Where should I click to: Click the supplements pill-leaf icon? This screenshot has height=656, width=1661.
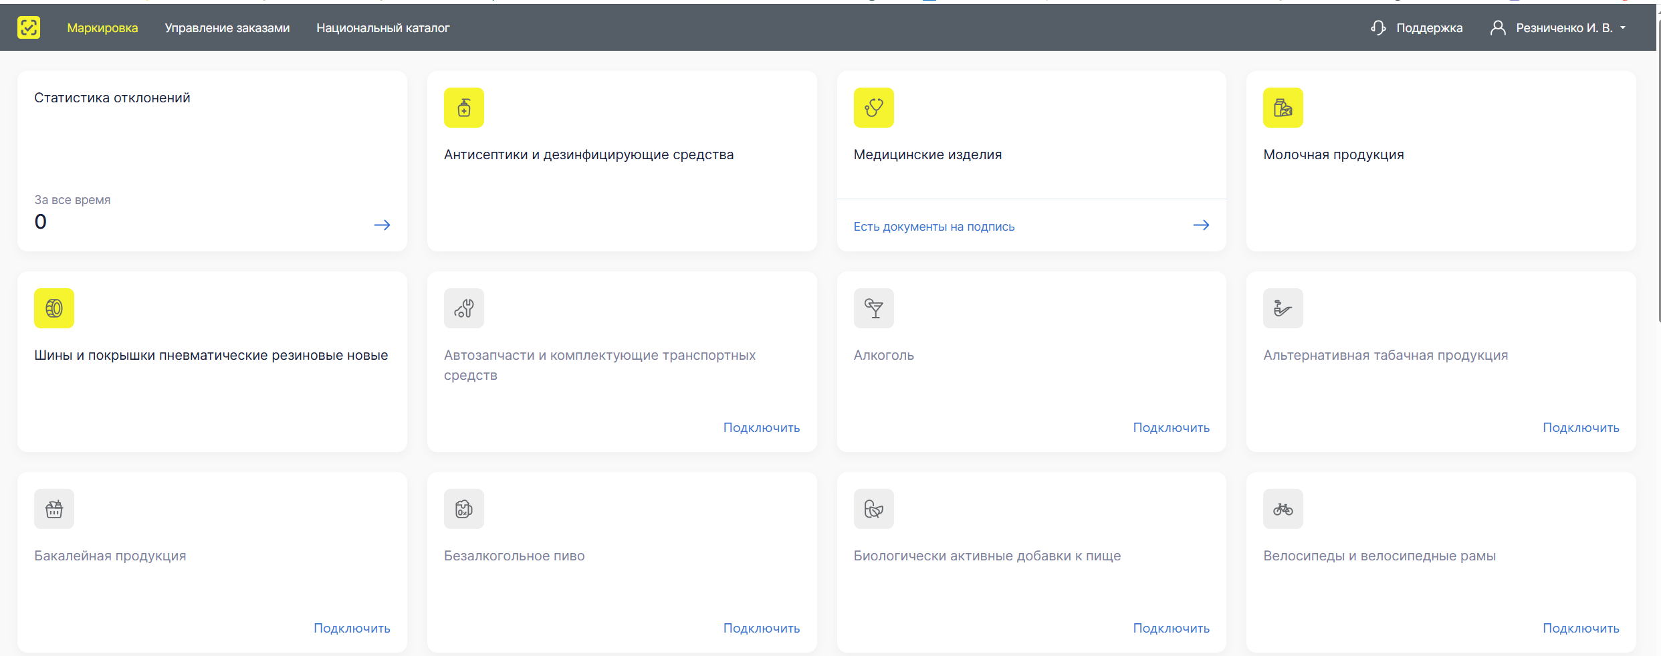[874, 509]
